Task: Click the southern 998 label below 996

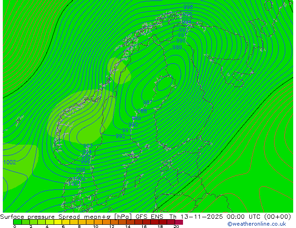Action: [81, 170]
